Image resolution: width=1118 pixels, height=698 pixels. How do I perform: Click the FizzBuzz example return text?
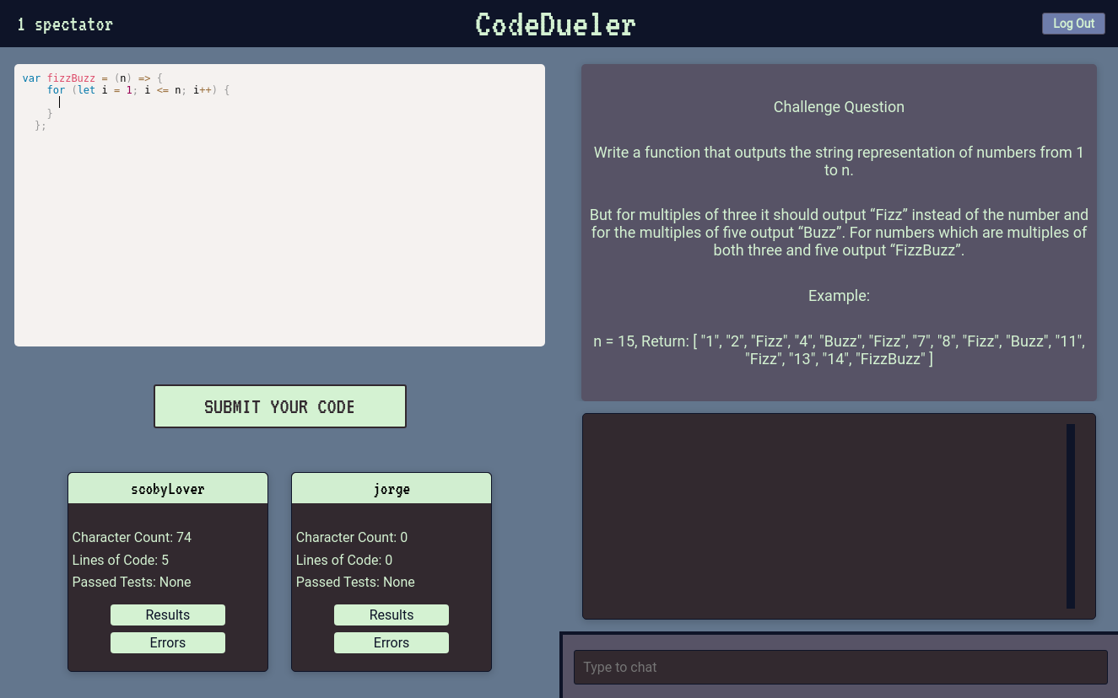pyautogui.click(x=839, y=349)
